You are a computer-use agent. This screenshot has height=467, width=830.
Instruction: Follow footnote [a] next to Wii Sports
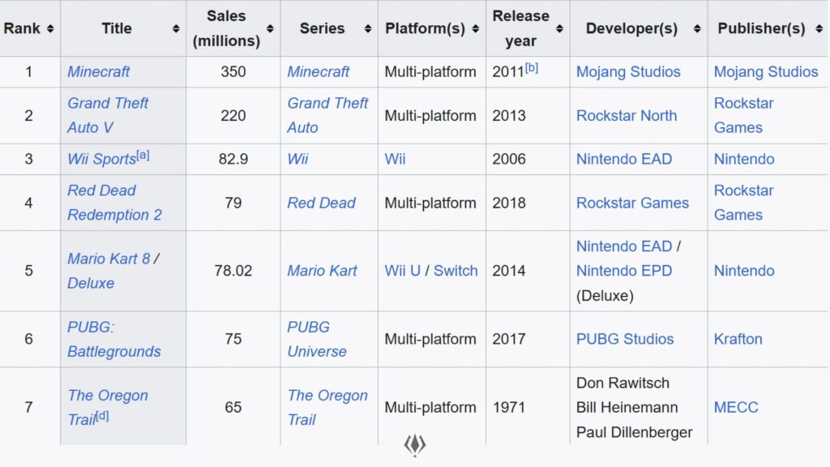click(143, 155)
